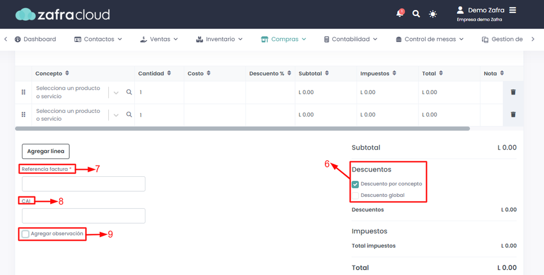544x275 pixels.
Task: Sort by Impuestos column arrows
Action: pyautogui.click(x=394, y=73)
